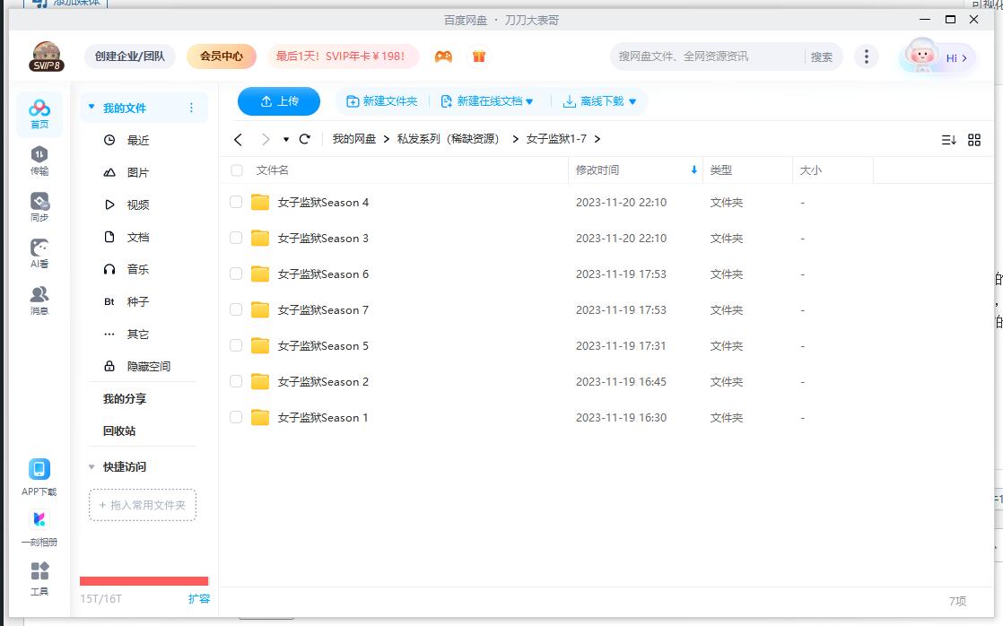Image resolution: width=1003 pixels, height=626 pixels.
Task: Open the 传输 (transfer) panel
Action: click(x=39, y=158)
